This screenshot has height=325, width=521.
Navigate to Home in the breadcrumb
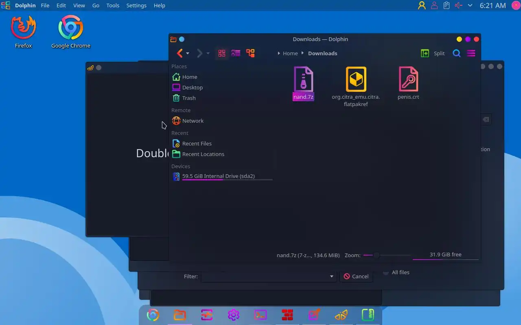tap(290, 53)
